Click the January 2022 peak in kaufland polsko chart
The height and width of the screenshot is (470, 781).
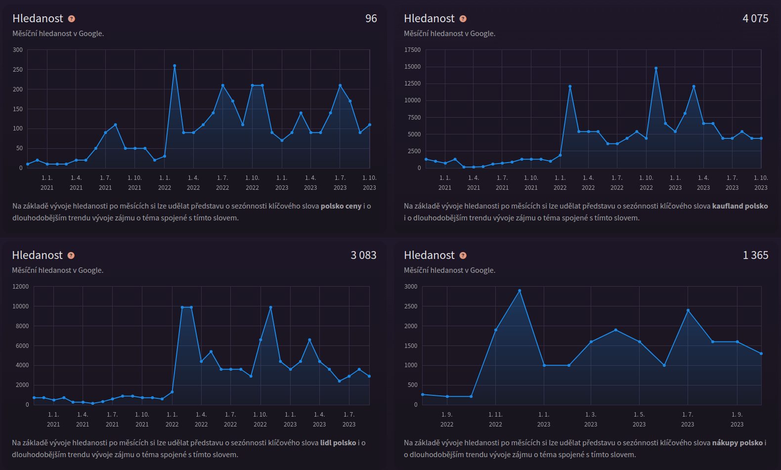coord(570,86)
